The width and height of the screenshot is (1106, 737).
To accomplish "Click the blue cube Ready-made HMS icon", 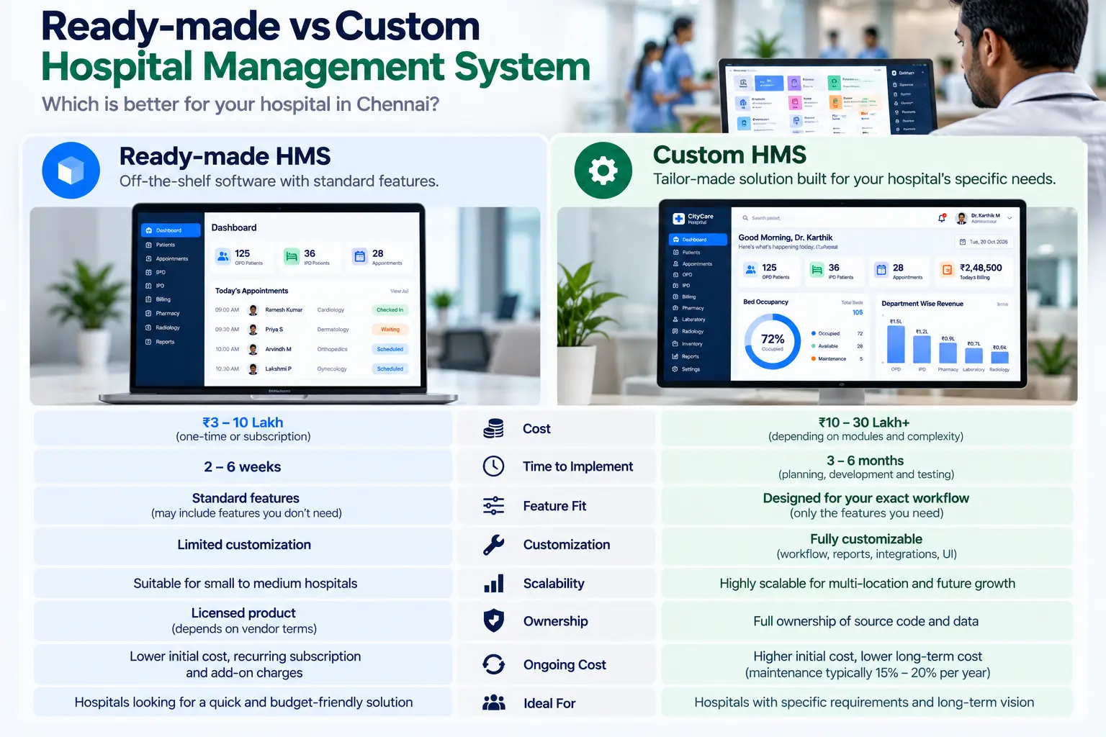I will point(71,171).
